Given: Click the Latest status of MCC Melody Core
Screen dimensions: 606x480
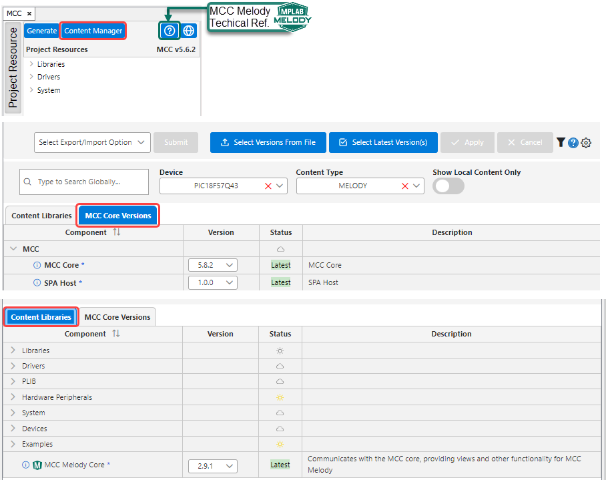Looking at the screenshot, I should 280,465.
